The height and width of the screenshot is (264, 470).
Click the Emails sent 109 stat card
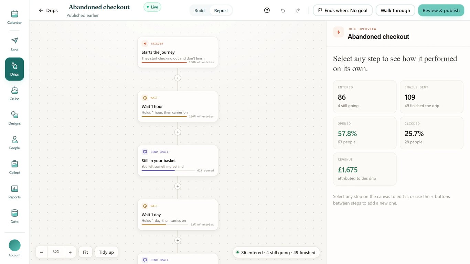[431, 97]
